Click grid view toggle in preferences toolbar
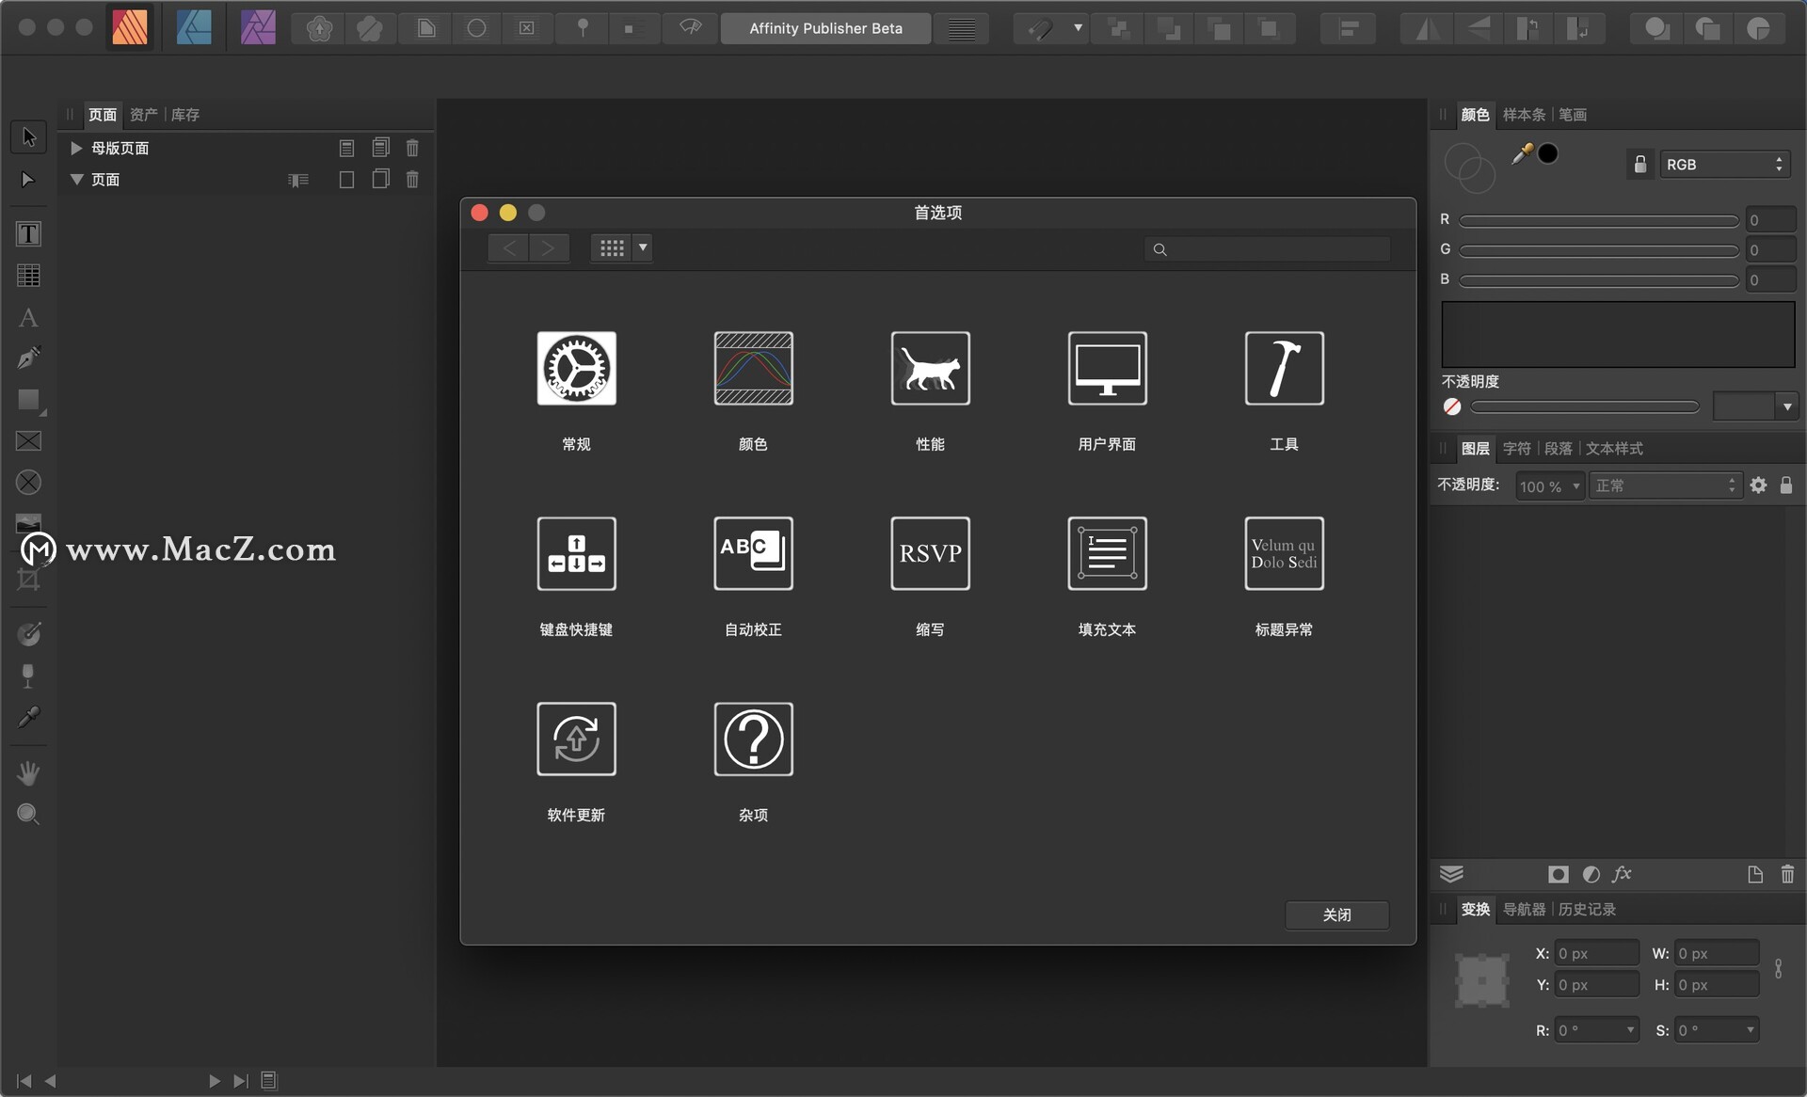This screenshot has height=1097, width=1807. (612, 247)
